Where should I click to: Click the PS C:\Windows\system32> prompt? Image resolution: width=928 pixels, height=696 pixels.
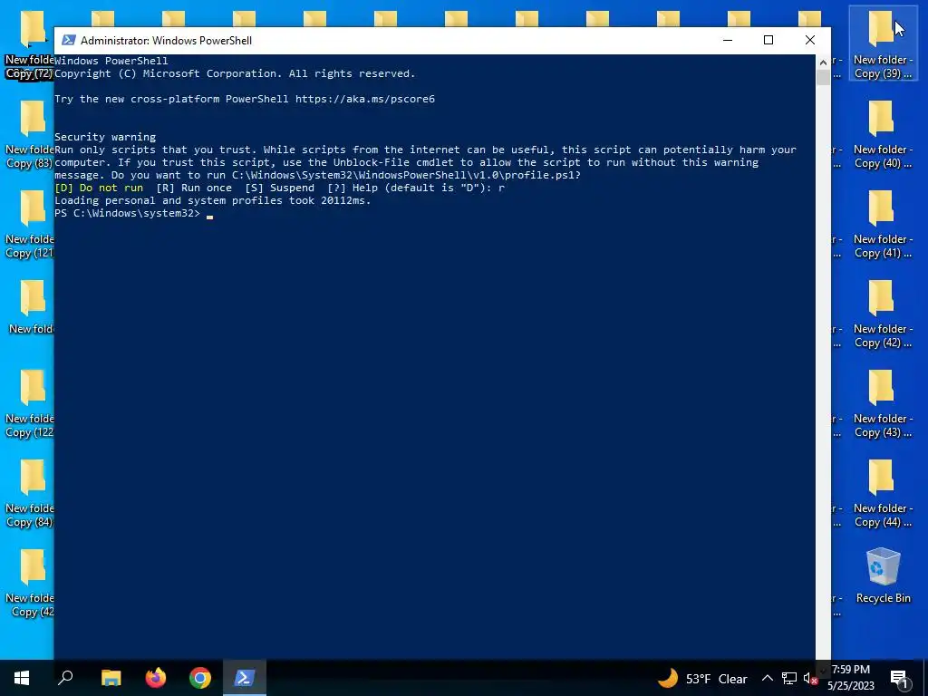[127, 213]
